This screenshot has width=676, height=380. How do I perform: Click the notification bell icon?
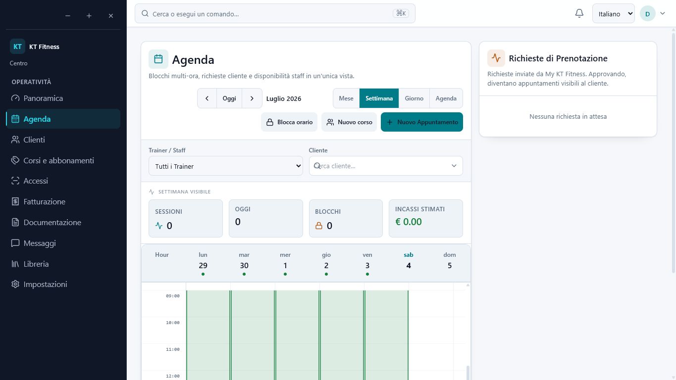tap(579, 13)
